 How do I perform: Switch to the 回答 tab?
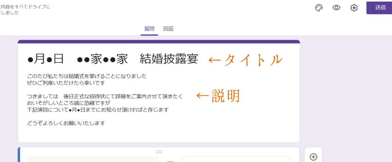tap(169, 29)
